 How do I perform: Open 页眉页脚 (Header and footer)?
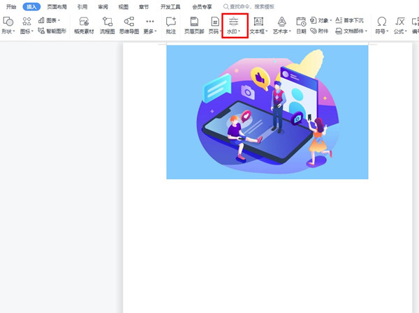(x=194, y=26)
